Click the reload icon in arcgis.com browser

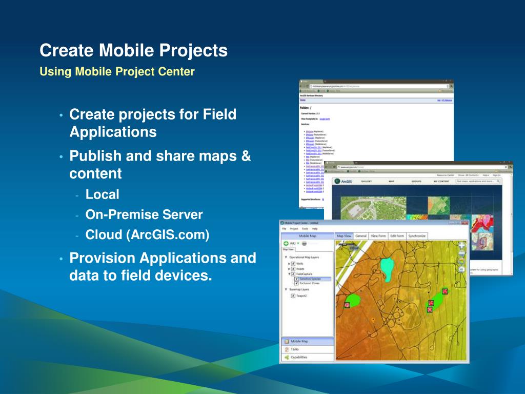pyautogui.click(x=334, y=167)
